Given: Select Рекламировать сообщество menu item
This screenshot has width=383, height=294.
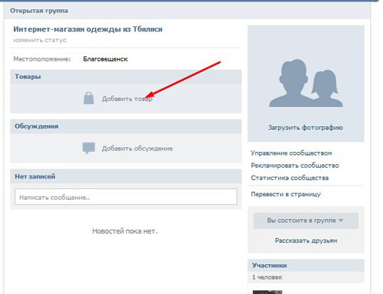Looking at the screenshot, I should coord(295,166).
